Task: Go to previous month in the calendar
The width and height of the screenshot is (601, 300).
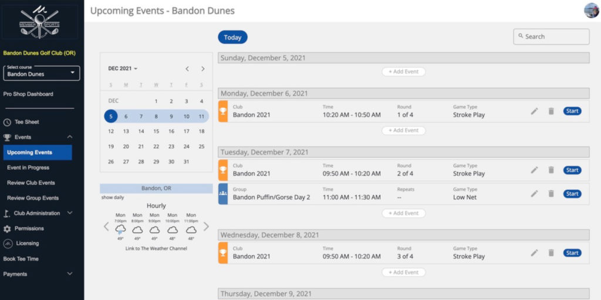Action: tap(187, 69)
